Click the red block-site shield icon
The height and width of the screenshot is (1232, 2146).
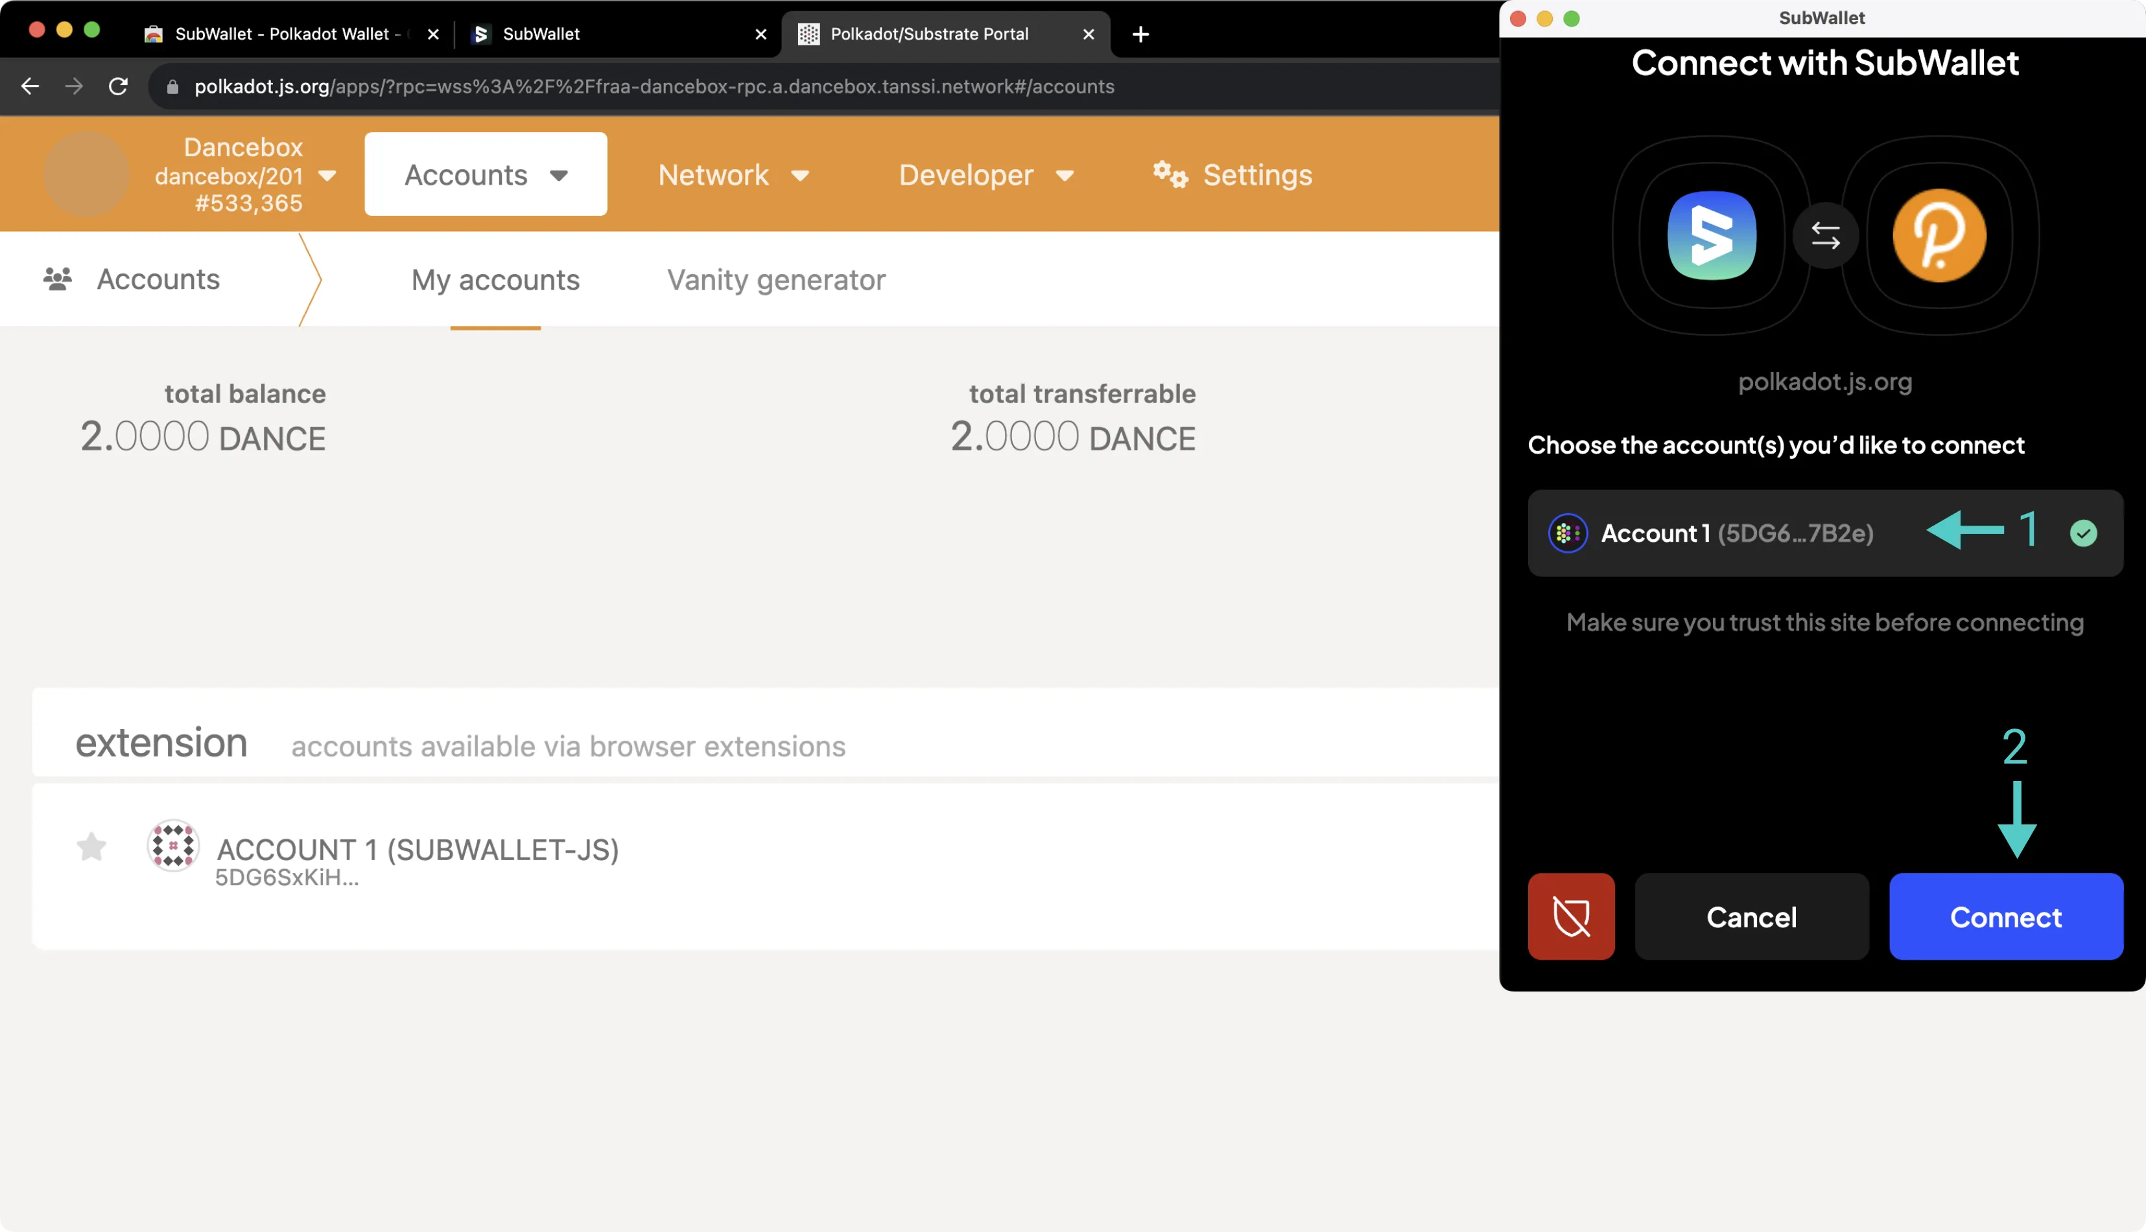tap(1570, 916)
